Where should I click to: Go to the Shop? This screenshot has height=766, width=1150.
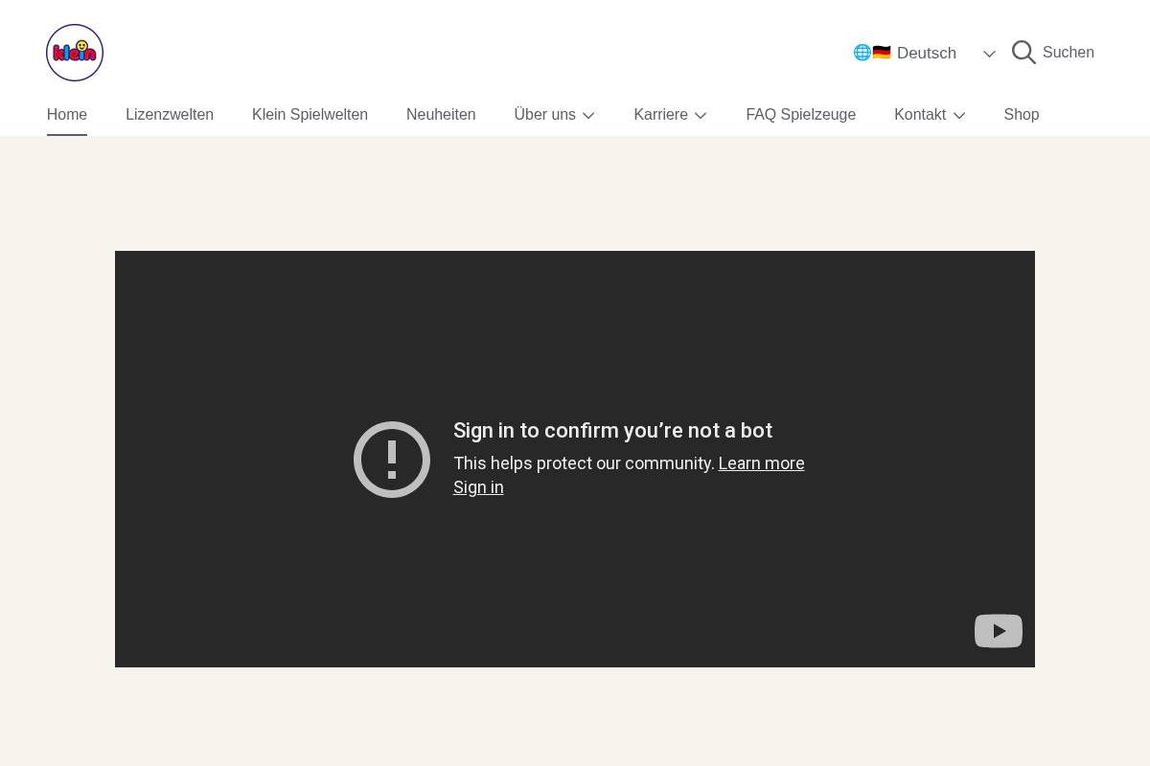tap(1022, 115)
